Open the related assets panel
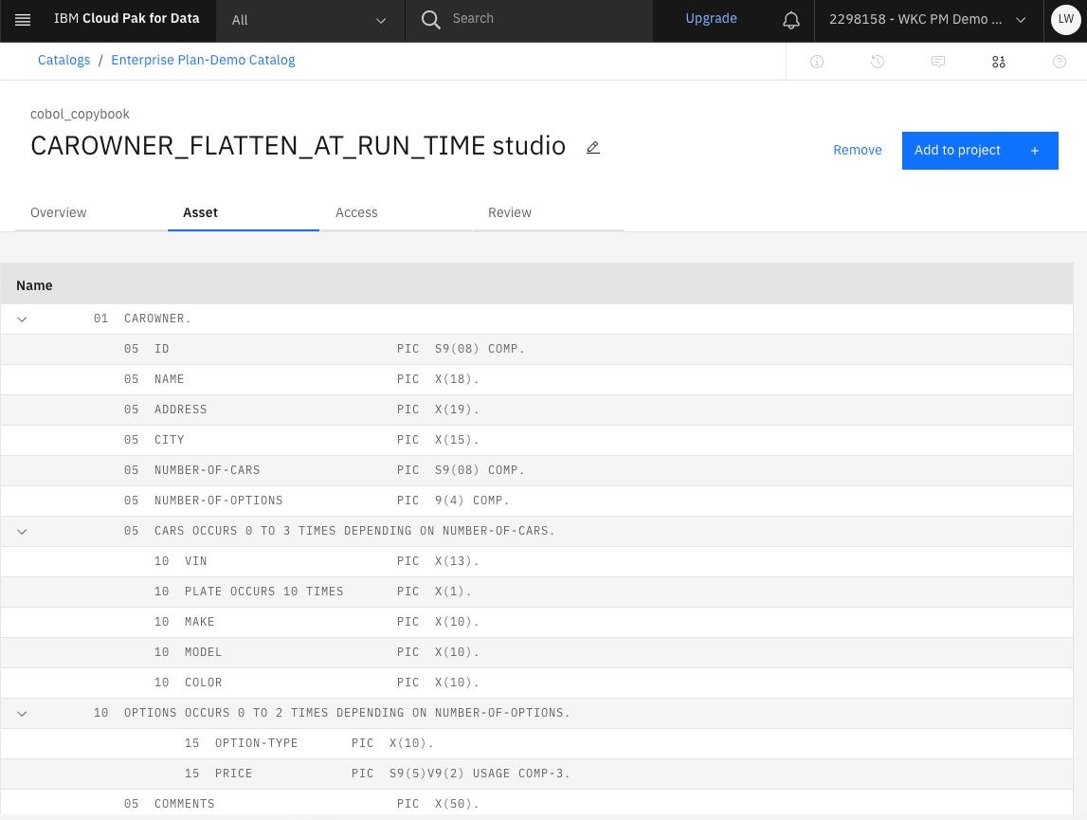This screenshot has height=820, width=1087. 999,61
